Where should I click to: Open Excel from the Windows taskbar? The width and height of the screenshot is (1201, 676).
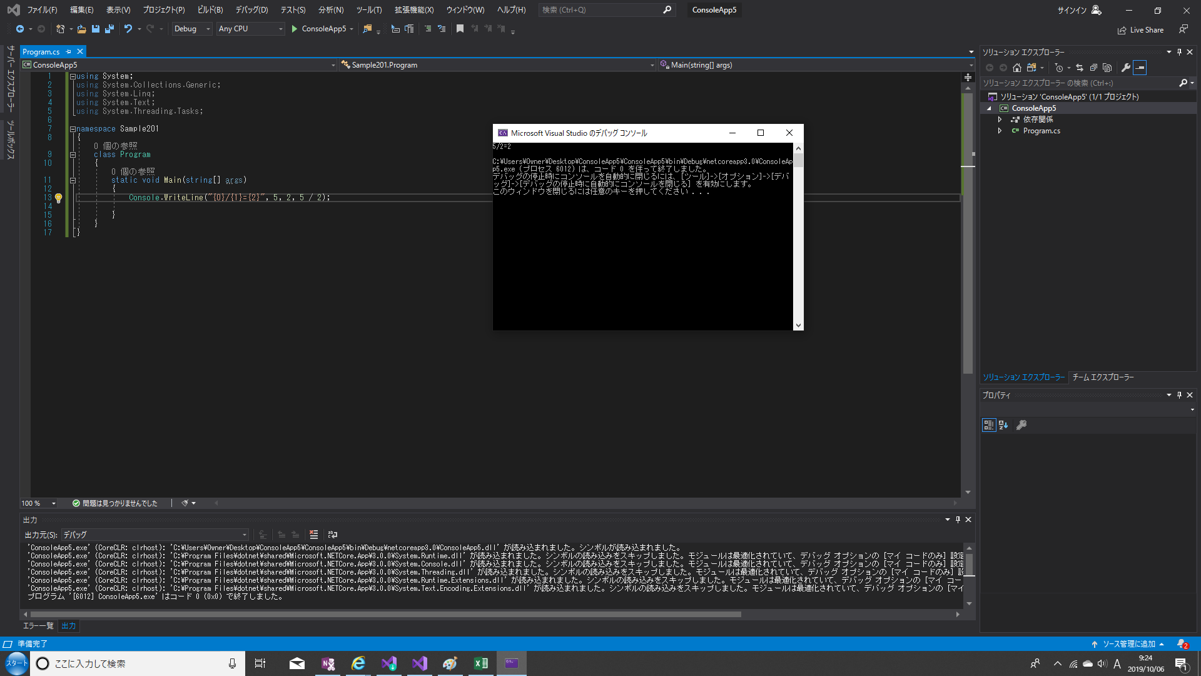click(481, 663)
